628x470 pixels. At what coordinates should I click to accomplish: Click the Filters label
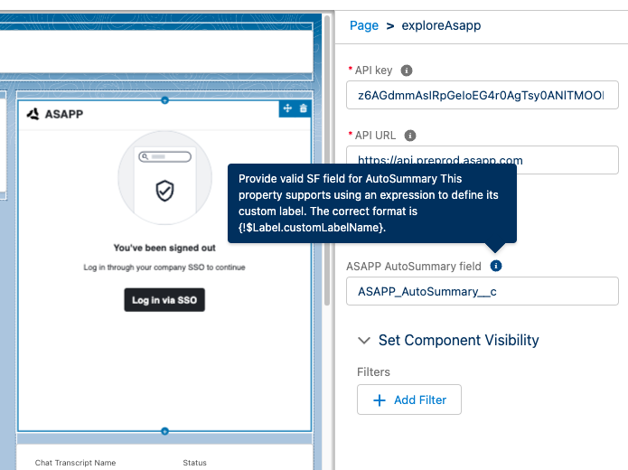(x=373, y=371)
